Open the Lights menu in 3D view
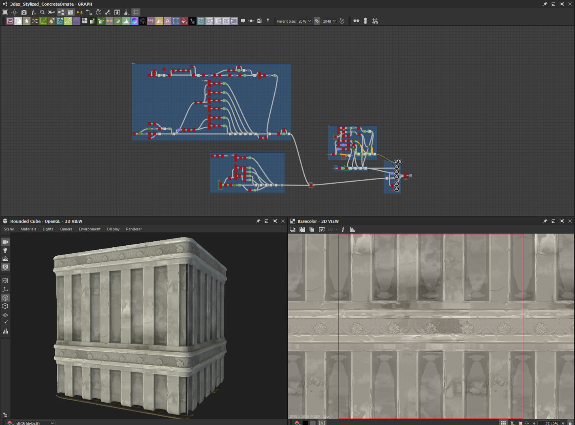575x425 pixels. pyautogui.click(x=48, y=229)
